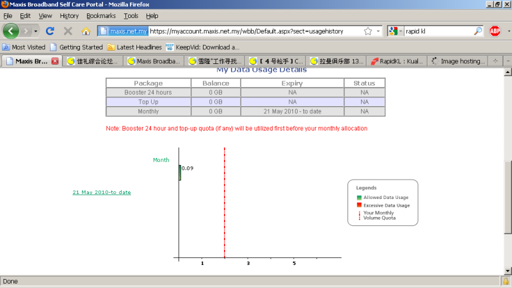Click the green 0.09 usage bar
Screen dimensions: 512x288
[180, 172]
